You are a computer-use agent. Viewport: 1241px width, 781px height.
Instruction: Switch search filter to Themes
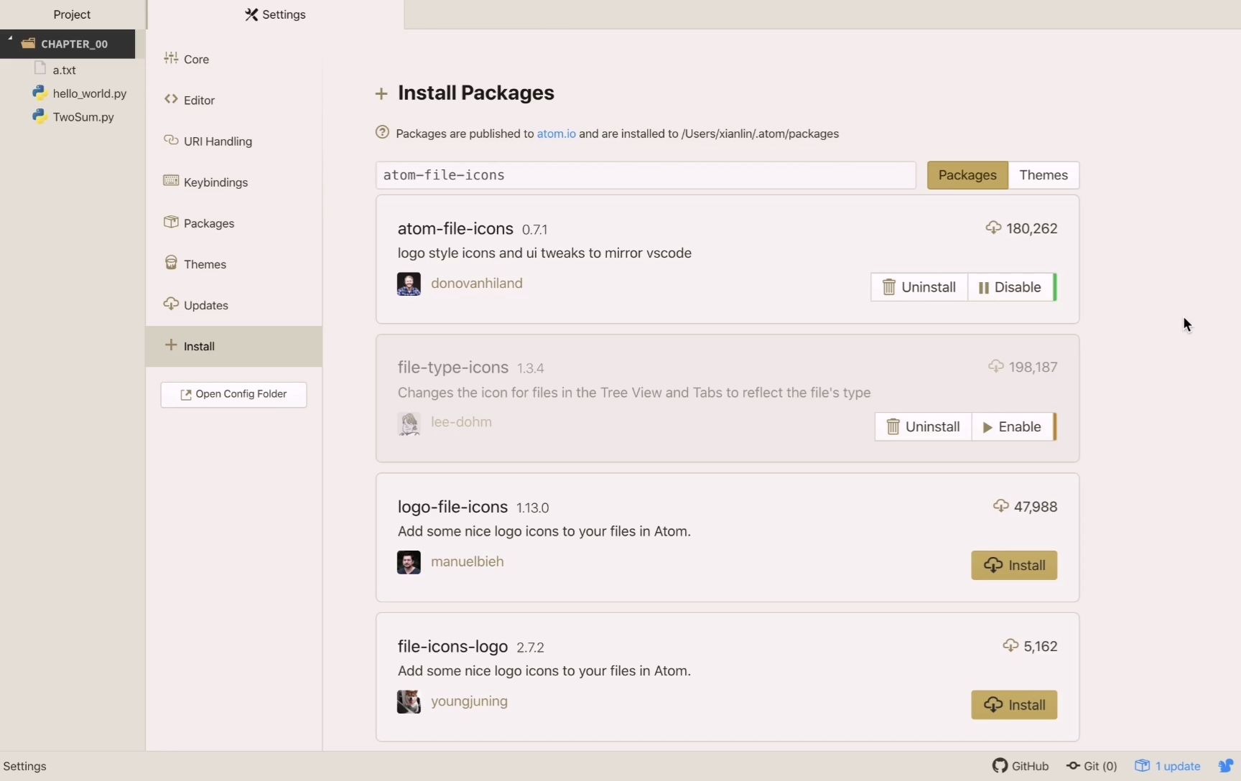(1043, 175)
